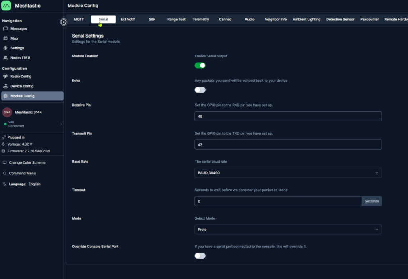Open the Range Test tab
Screen dimensions: 408x279
[177, 19]
